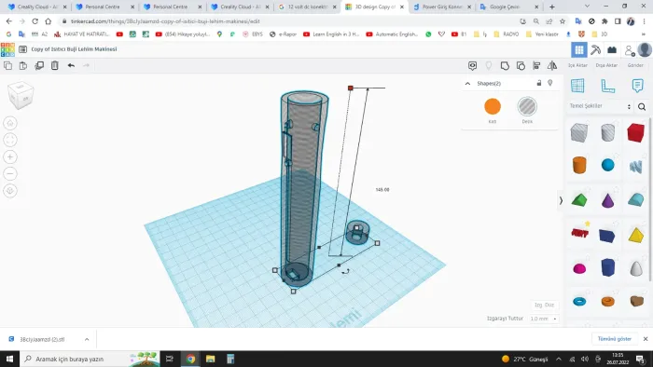Fit all in view
Image resolution: width=653 pixels, height=367 pixels.
(10, 140)
